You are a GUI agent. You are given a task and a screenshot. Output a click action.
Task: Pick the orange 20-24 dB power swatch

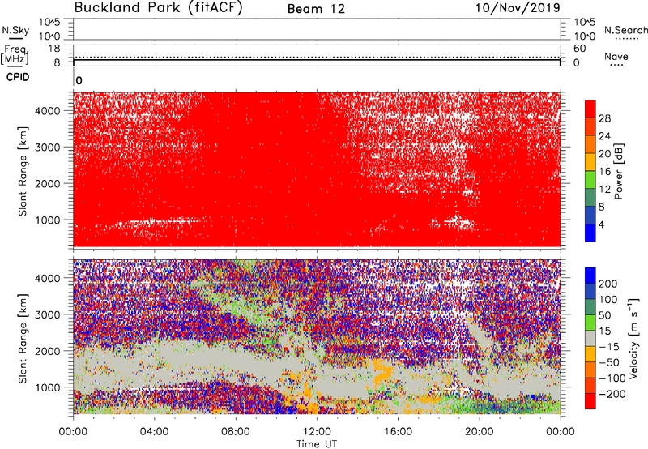click(x=590, y=144)
